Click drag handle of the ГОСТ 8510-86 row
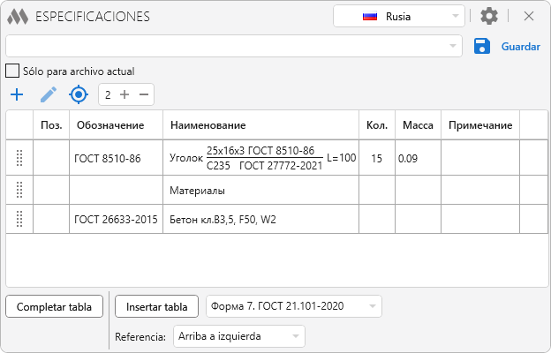This screenshot has height=353, width=551. 19,159
